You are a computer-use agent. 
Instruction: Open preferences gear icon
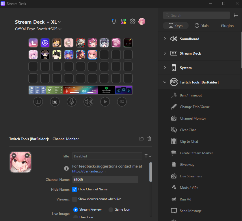point(133,21)
